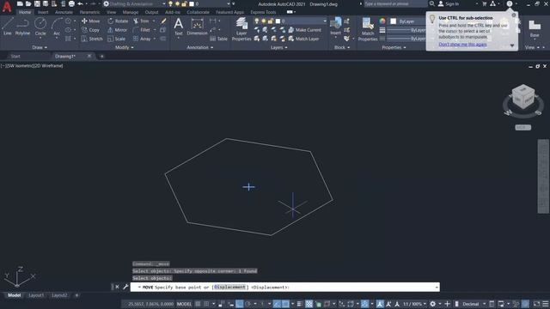Add a new drawing tab with plus
Screen dimensions: 550x309
pyautogui.click(x=101, y=56)
